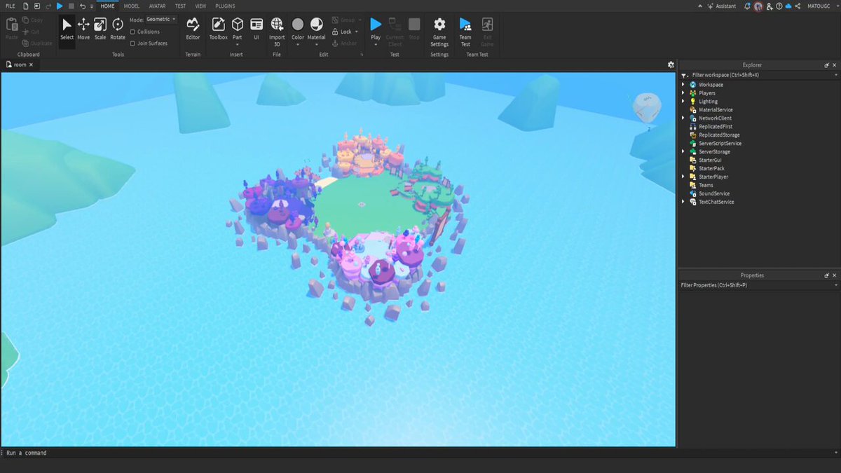Screen dimensions: 841x473
Task: Select ServerScriptService in Explorer
Action: (720, 144)
